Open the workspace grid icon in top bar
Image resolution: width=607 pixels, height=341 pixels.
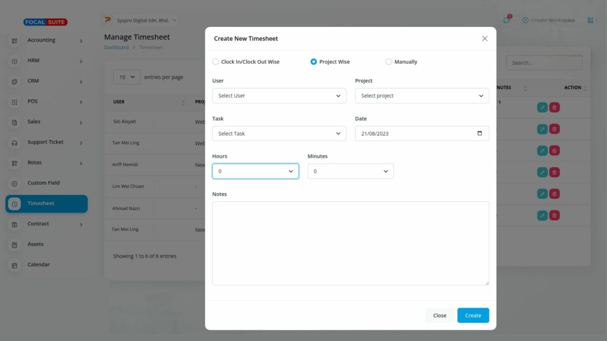tap(590, 20)
